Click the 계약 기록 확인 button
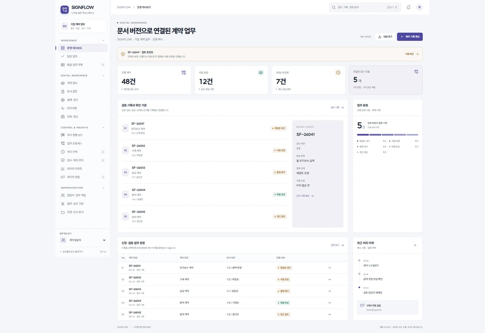Image resolution: width=485 pixels, height=333 pixels. 410,37
